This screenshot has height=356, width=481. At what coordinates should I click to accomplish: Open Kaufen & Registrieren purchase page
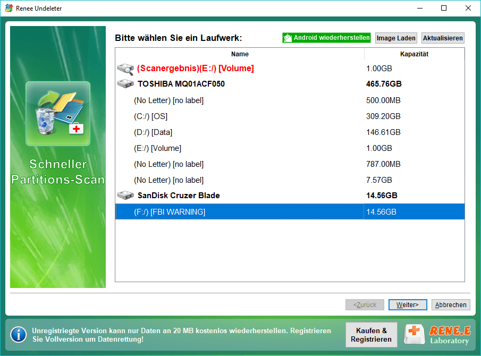click(x=371, y=335)
